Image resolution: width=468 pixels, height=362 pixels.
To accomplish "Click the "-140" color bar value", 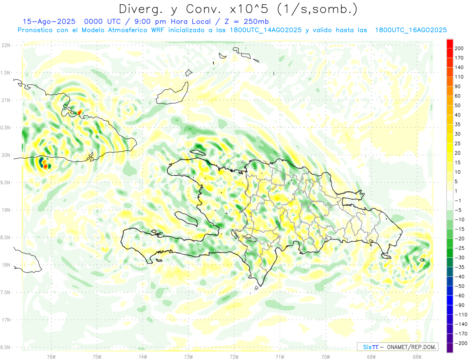I will click(460, 324).
